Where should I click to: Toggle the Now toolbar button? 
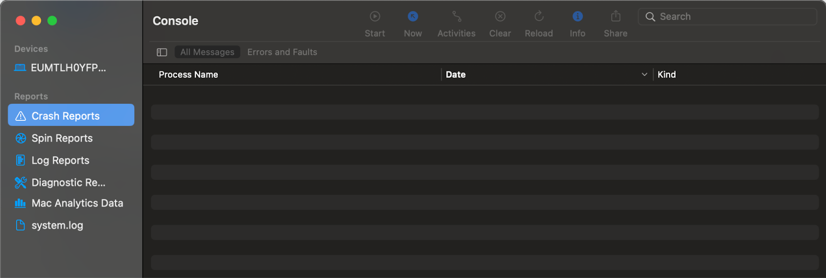coord(412,17)
